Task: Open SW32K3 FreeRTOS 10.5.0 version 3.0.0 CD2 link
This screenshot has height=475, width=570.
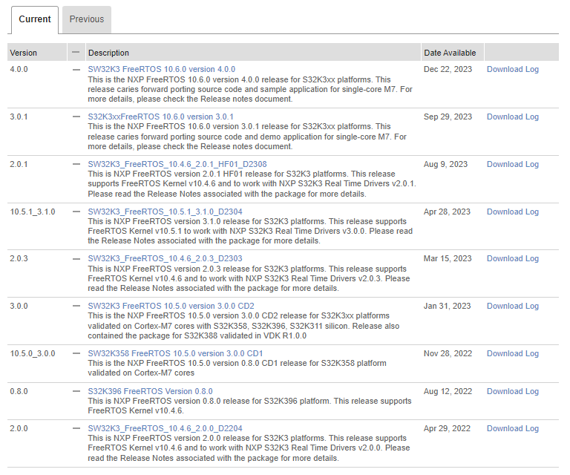Action: (171, 306)
